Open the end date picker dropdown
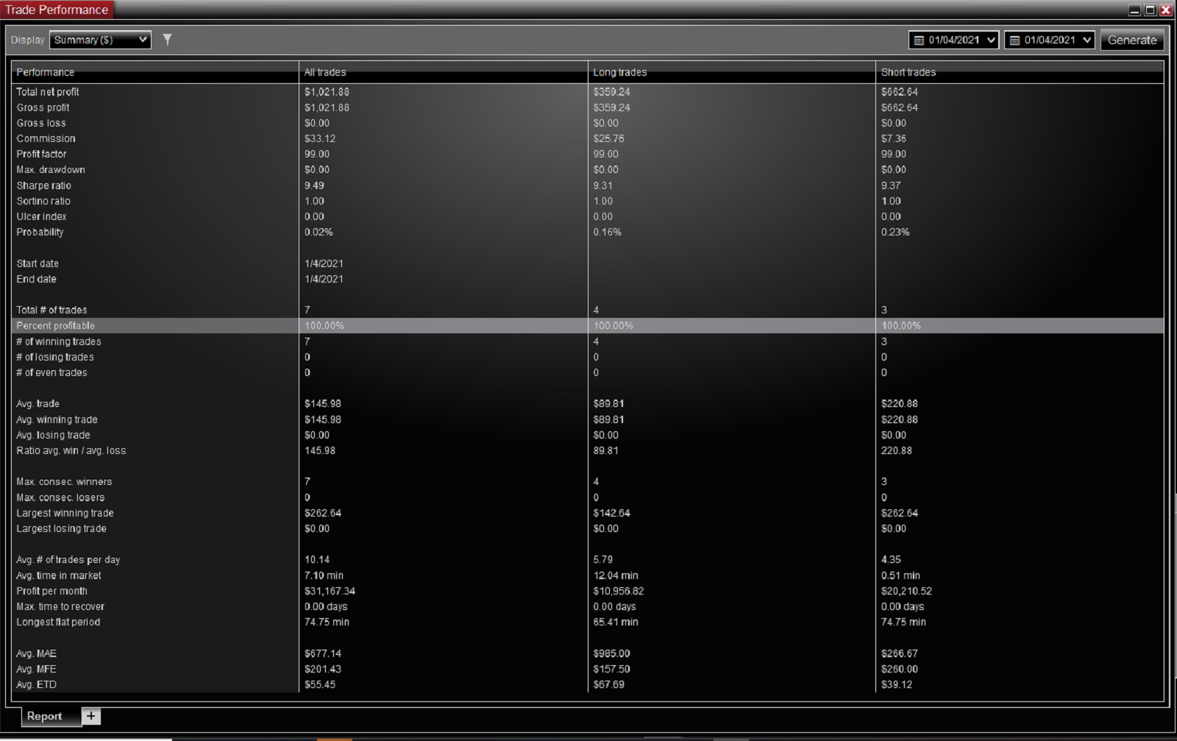 [x=1050, y=40]
